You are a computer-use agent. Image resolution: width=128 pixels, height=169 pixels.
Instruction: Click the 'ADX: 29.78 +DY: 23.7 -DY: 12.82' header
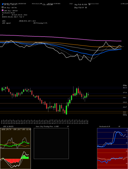(16, 130)
